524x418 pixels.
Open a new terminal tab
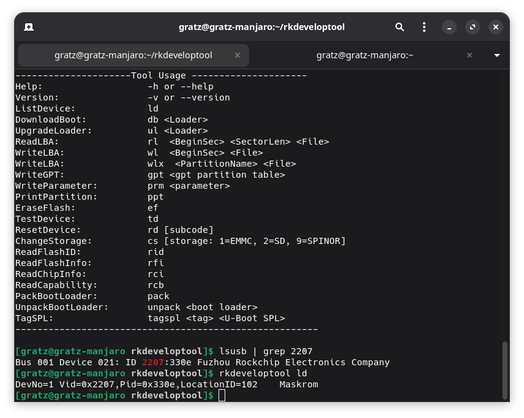pos(29,27)
